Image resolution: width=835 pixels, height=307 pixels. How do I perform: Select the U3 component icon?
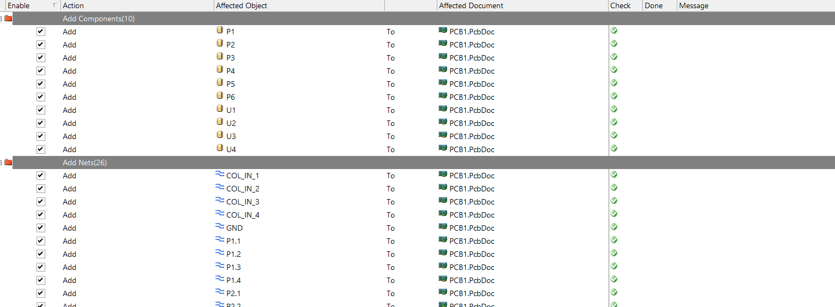pos(220,136)
